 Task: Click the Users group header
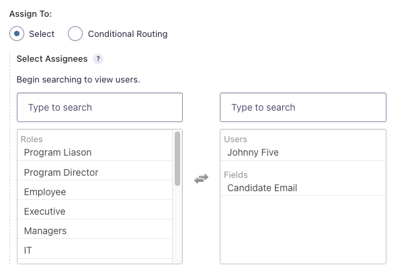point(235,140)
